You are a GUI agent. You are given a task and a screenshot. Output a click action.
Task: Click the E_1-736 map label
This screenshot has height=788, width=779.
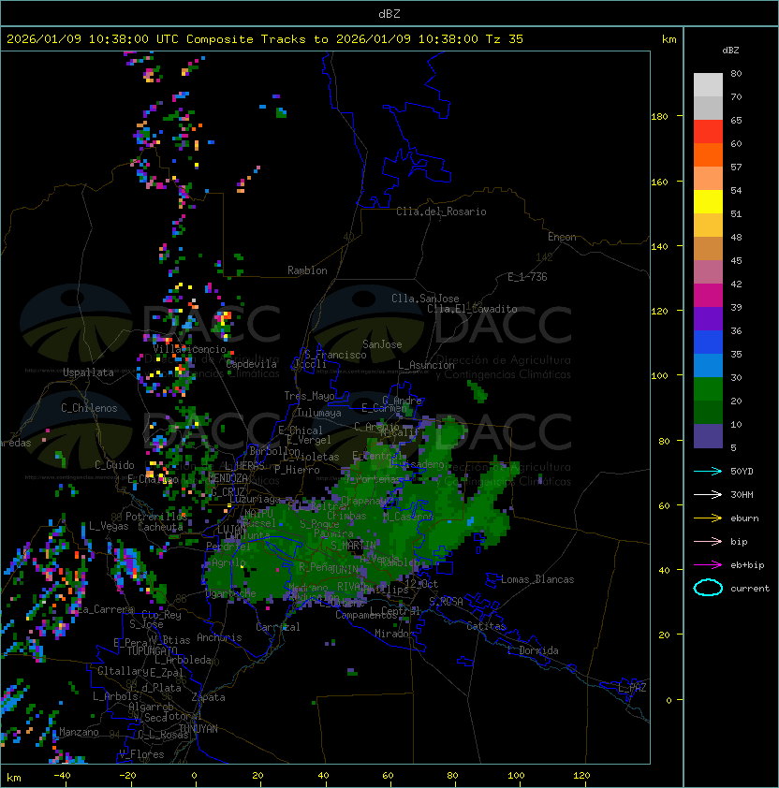point(527,277)
